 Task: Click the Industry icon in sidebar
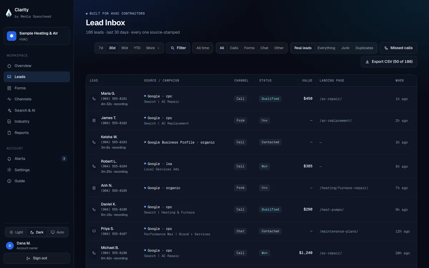[x=9, y=121]
